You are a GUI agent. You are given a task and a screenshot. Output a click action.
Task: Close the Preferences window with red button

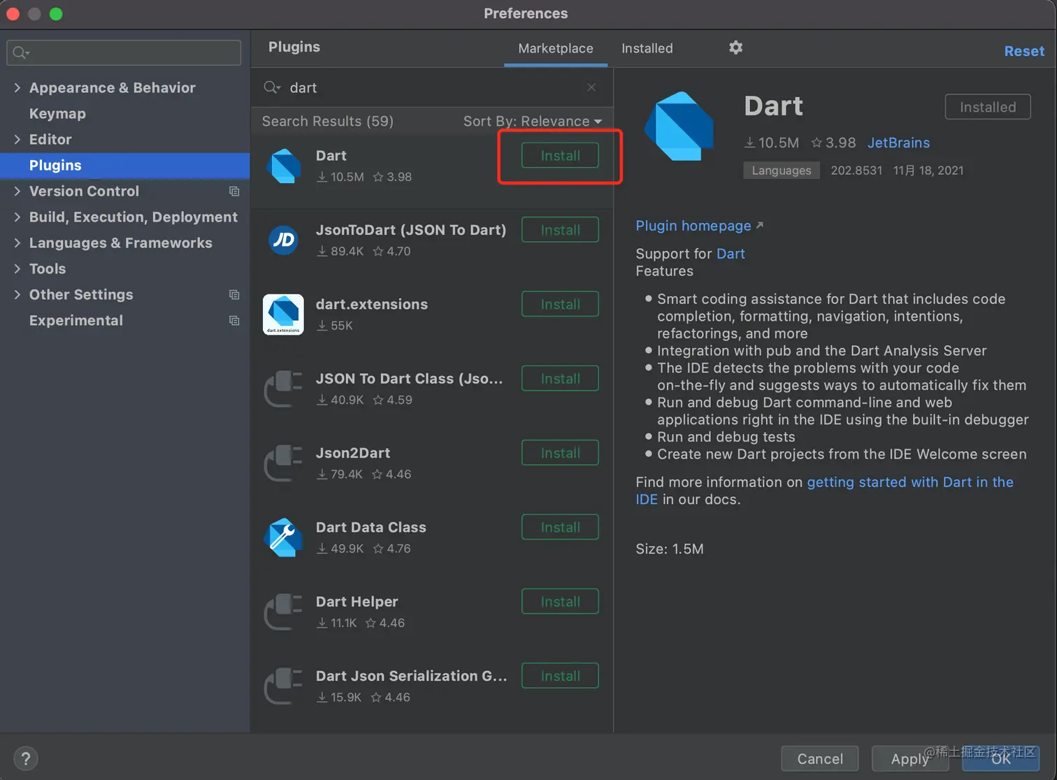click(x=13, y=14)
